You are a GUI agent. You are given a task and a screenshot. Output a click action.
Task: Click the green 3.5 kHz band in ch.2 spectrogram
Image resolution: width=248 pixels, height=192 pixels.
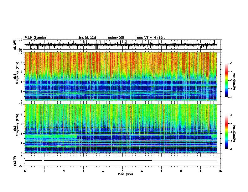point(51,136)
